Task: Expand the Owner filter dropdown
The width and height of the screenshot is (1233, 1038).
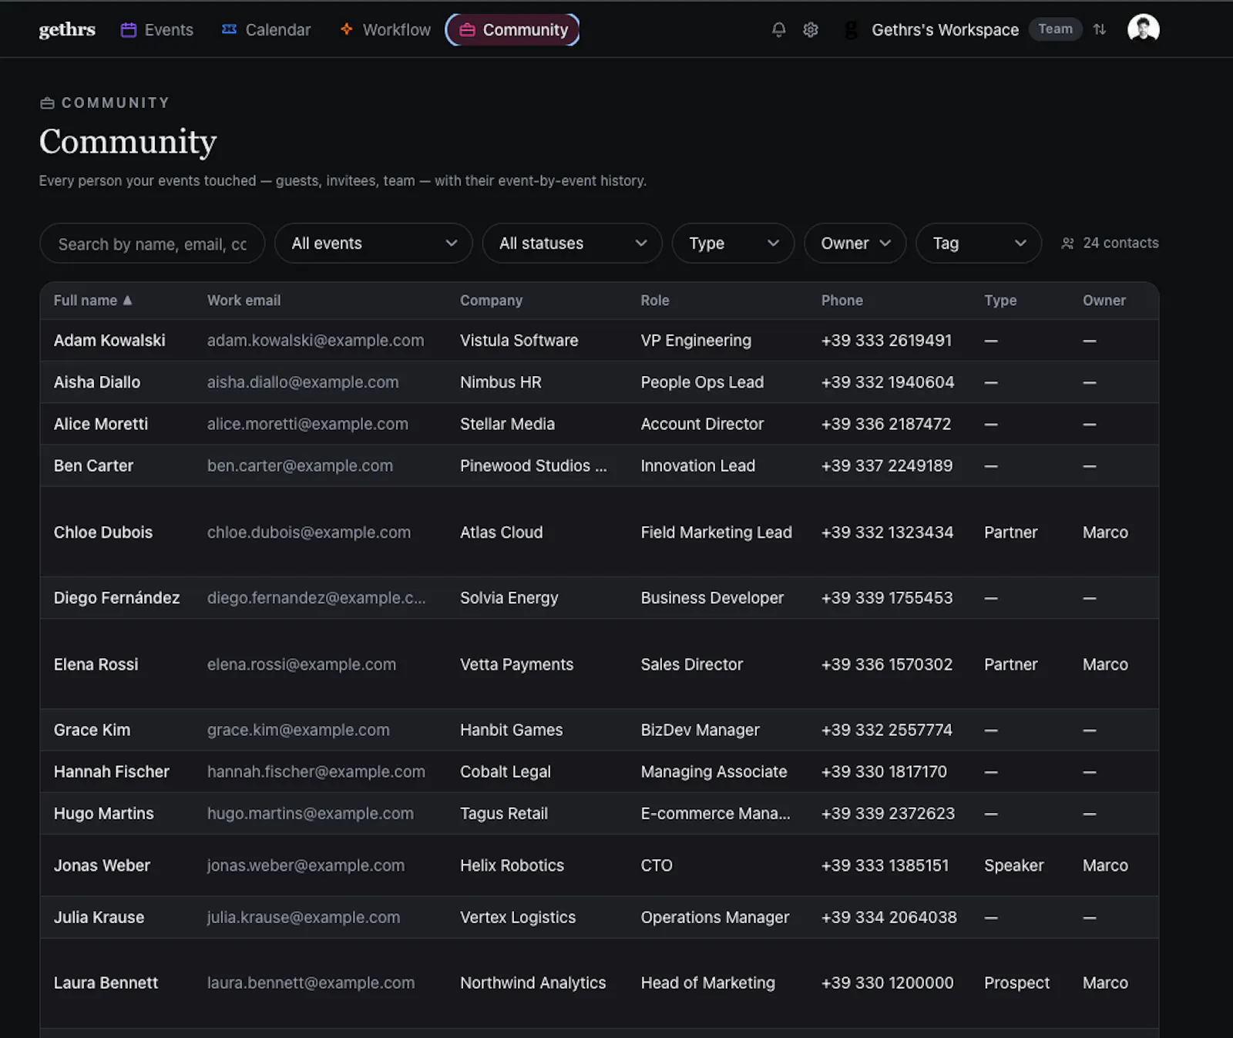Action: pyautogui.click(x=855, y=244)
